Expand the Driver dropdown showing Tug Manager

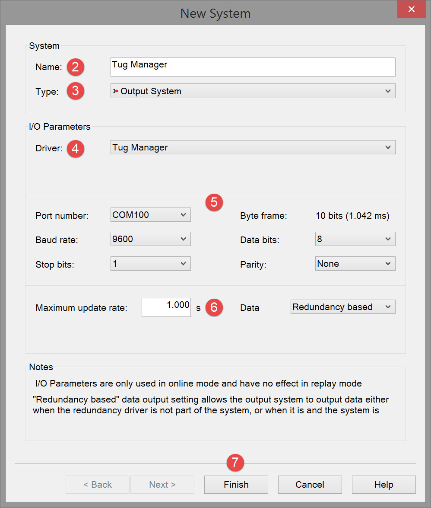[253, 147]
